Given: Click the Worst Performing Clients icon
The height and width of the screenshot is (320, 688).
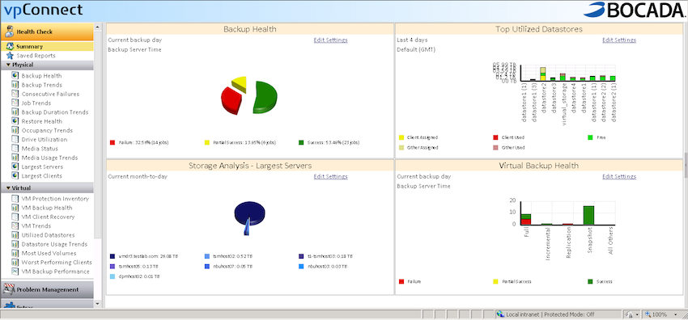Looking at the screenshot, I should click(x=15, y=263).
